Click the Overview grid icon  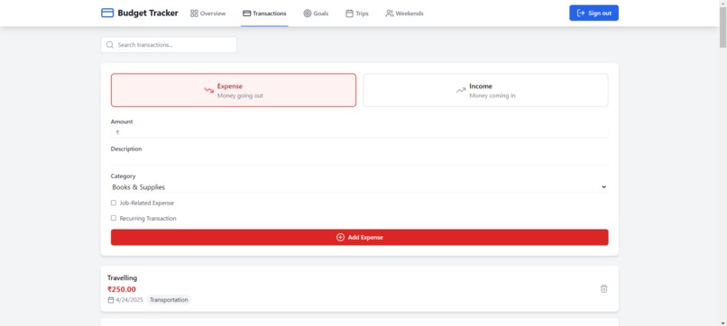point(194,14)
